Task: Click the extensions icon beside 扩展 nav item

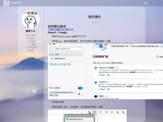Action: (x=52, y=55)
